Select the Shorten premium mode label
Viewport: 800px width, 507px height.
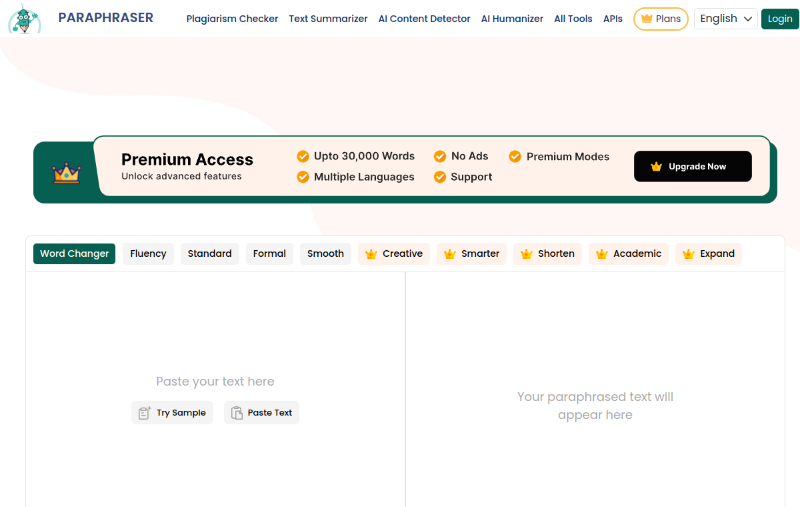[557, 253]
